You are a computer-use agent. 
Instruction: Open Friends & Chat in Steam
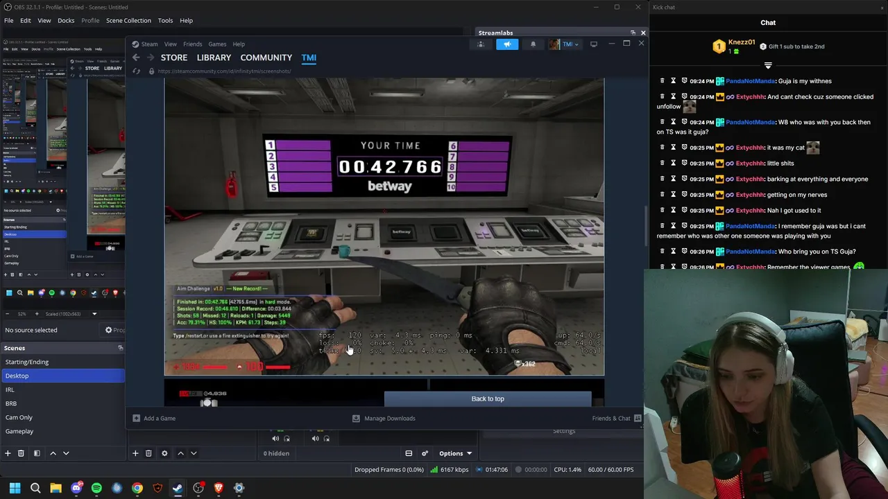[x=617, y=418]
